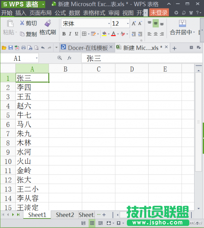Open the Name Box A1 dropdown arrow
The height and width of the screenshot is (228, 204).
coord(37,58)
